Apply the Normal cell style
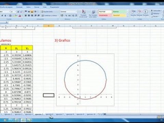 pos(105,12)
